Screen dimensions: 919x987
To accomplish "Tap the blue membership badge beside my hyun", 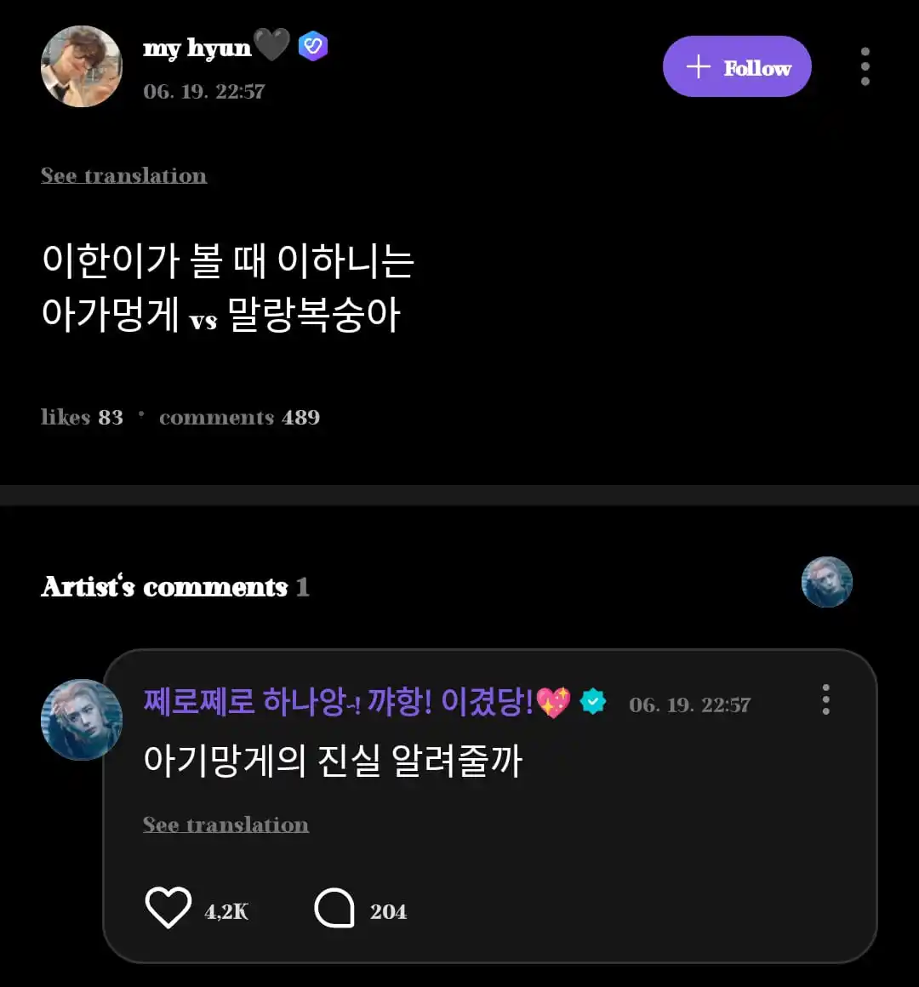I will click(x=313, y=46).
